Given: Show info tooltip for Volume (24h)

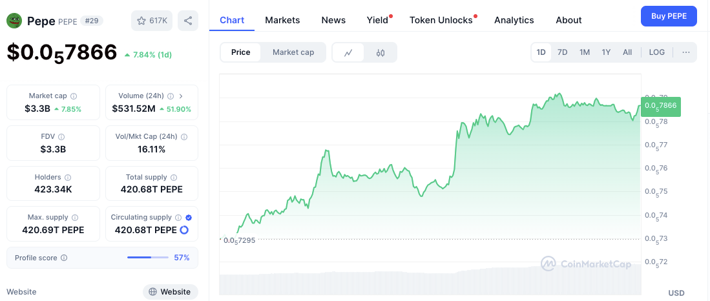Looking at the screenshot, I should pyautogui.click(x=171, y=96).
